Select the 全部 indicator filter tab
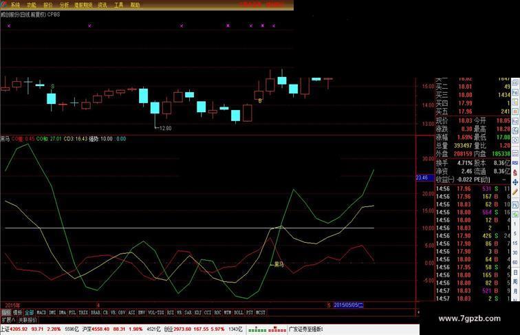Image resolution: width=520 pixels, height=335 pixels. tap(29, 312)
